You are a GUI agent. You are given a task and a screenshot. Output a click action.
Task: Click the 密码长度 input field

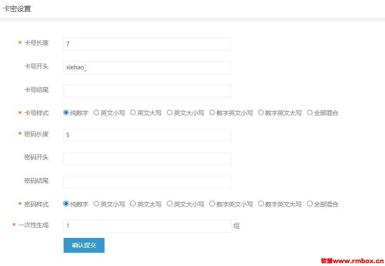coord(147,135)
